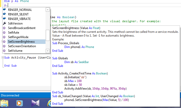The image size is (181, 108).
Task: Click the blue icon beside RINGER_VIBRATE
Action: (4, 19)
